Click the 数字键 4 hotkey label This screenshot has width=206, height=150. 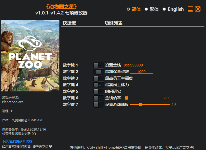71,85
